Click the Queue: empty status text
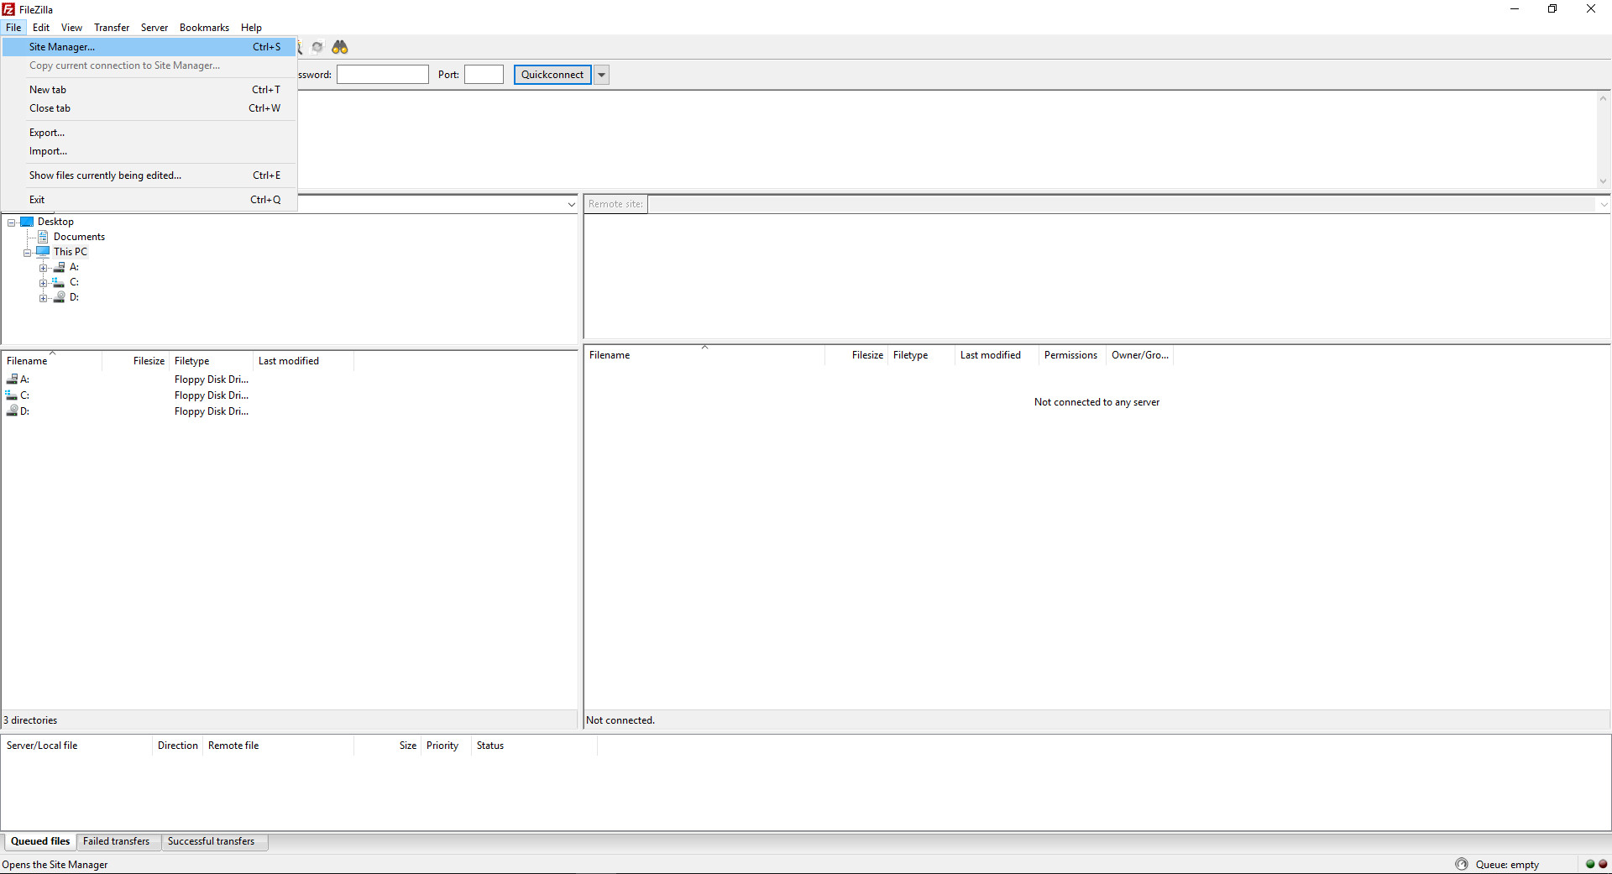The image size is (1612, 874). coord(1507,865)
